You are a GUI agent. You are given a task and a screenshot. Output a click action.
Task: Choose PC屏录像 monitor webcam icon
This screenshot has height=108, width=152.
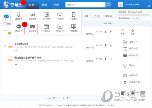[x=74, y=28]
